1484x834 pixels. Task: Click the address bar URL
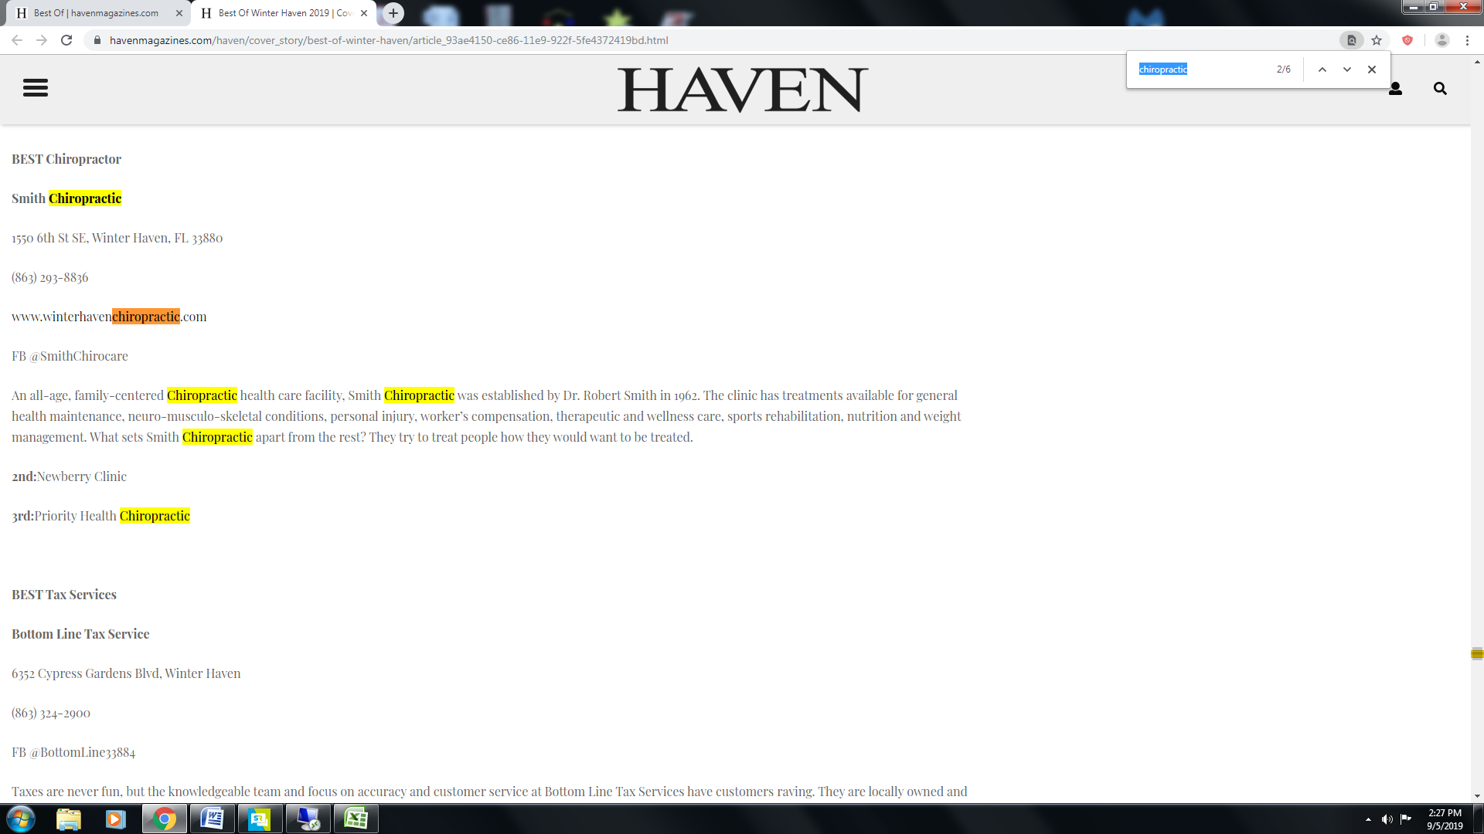(x=389, y=40)
